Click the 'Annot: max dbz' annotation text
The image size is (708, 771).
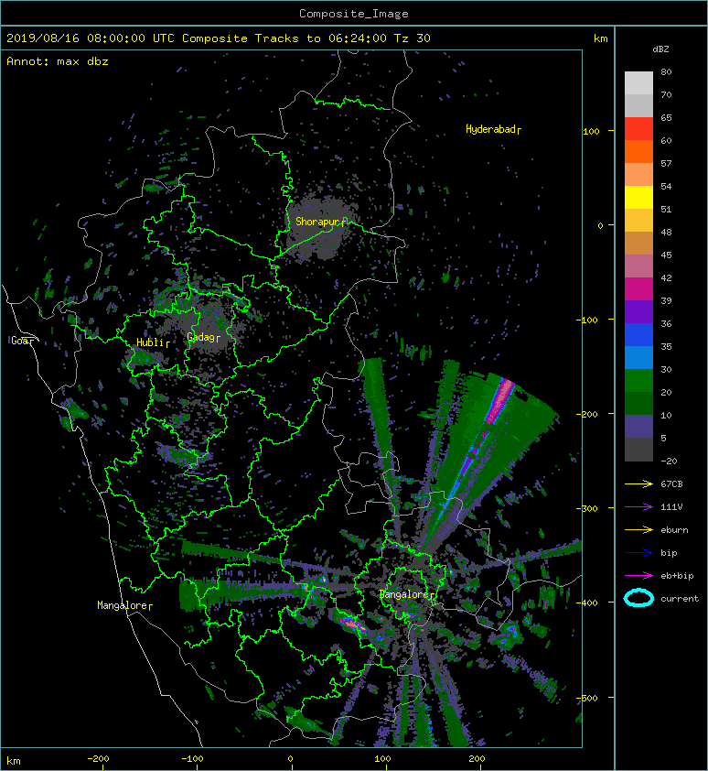pyautogui.click(x=58, y=61)
